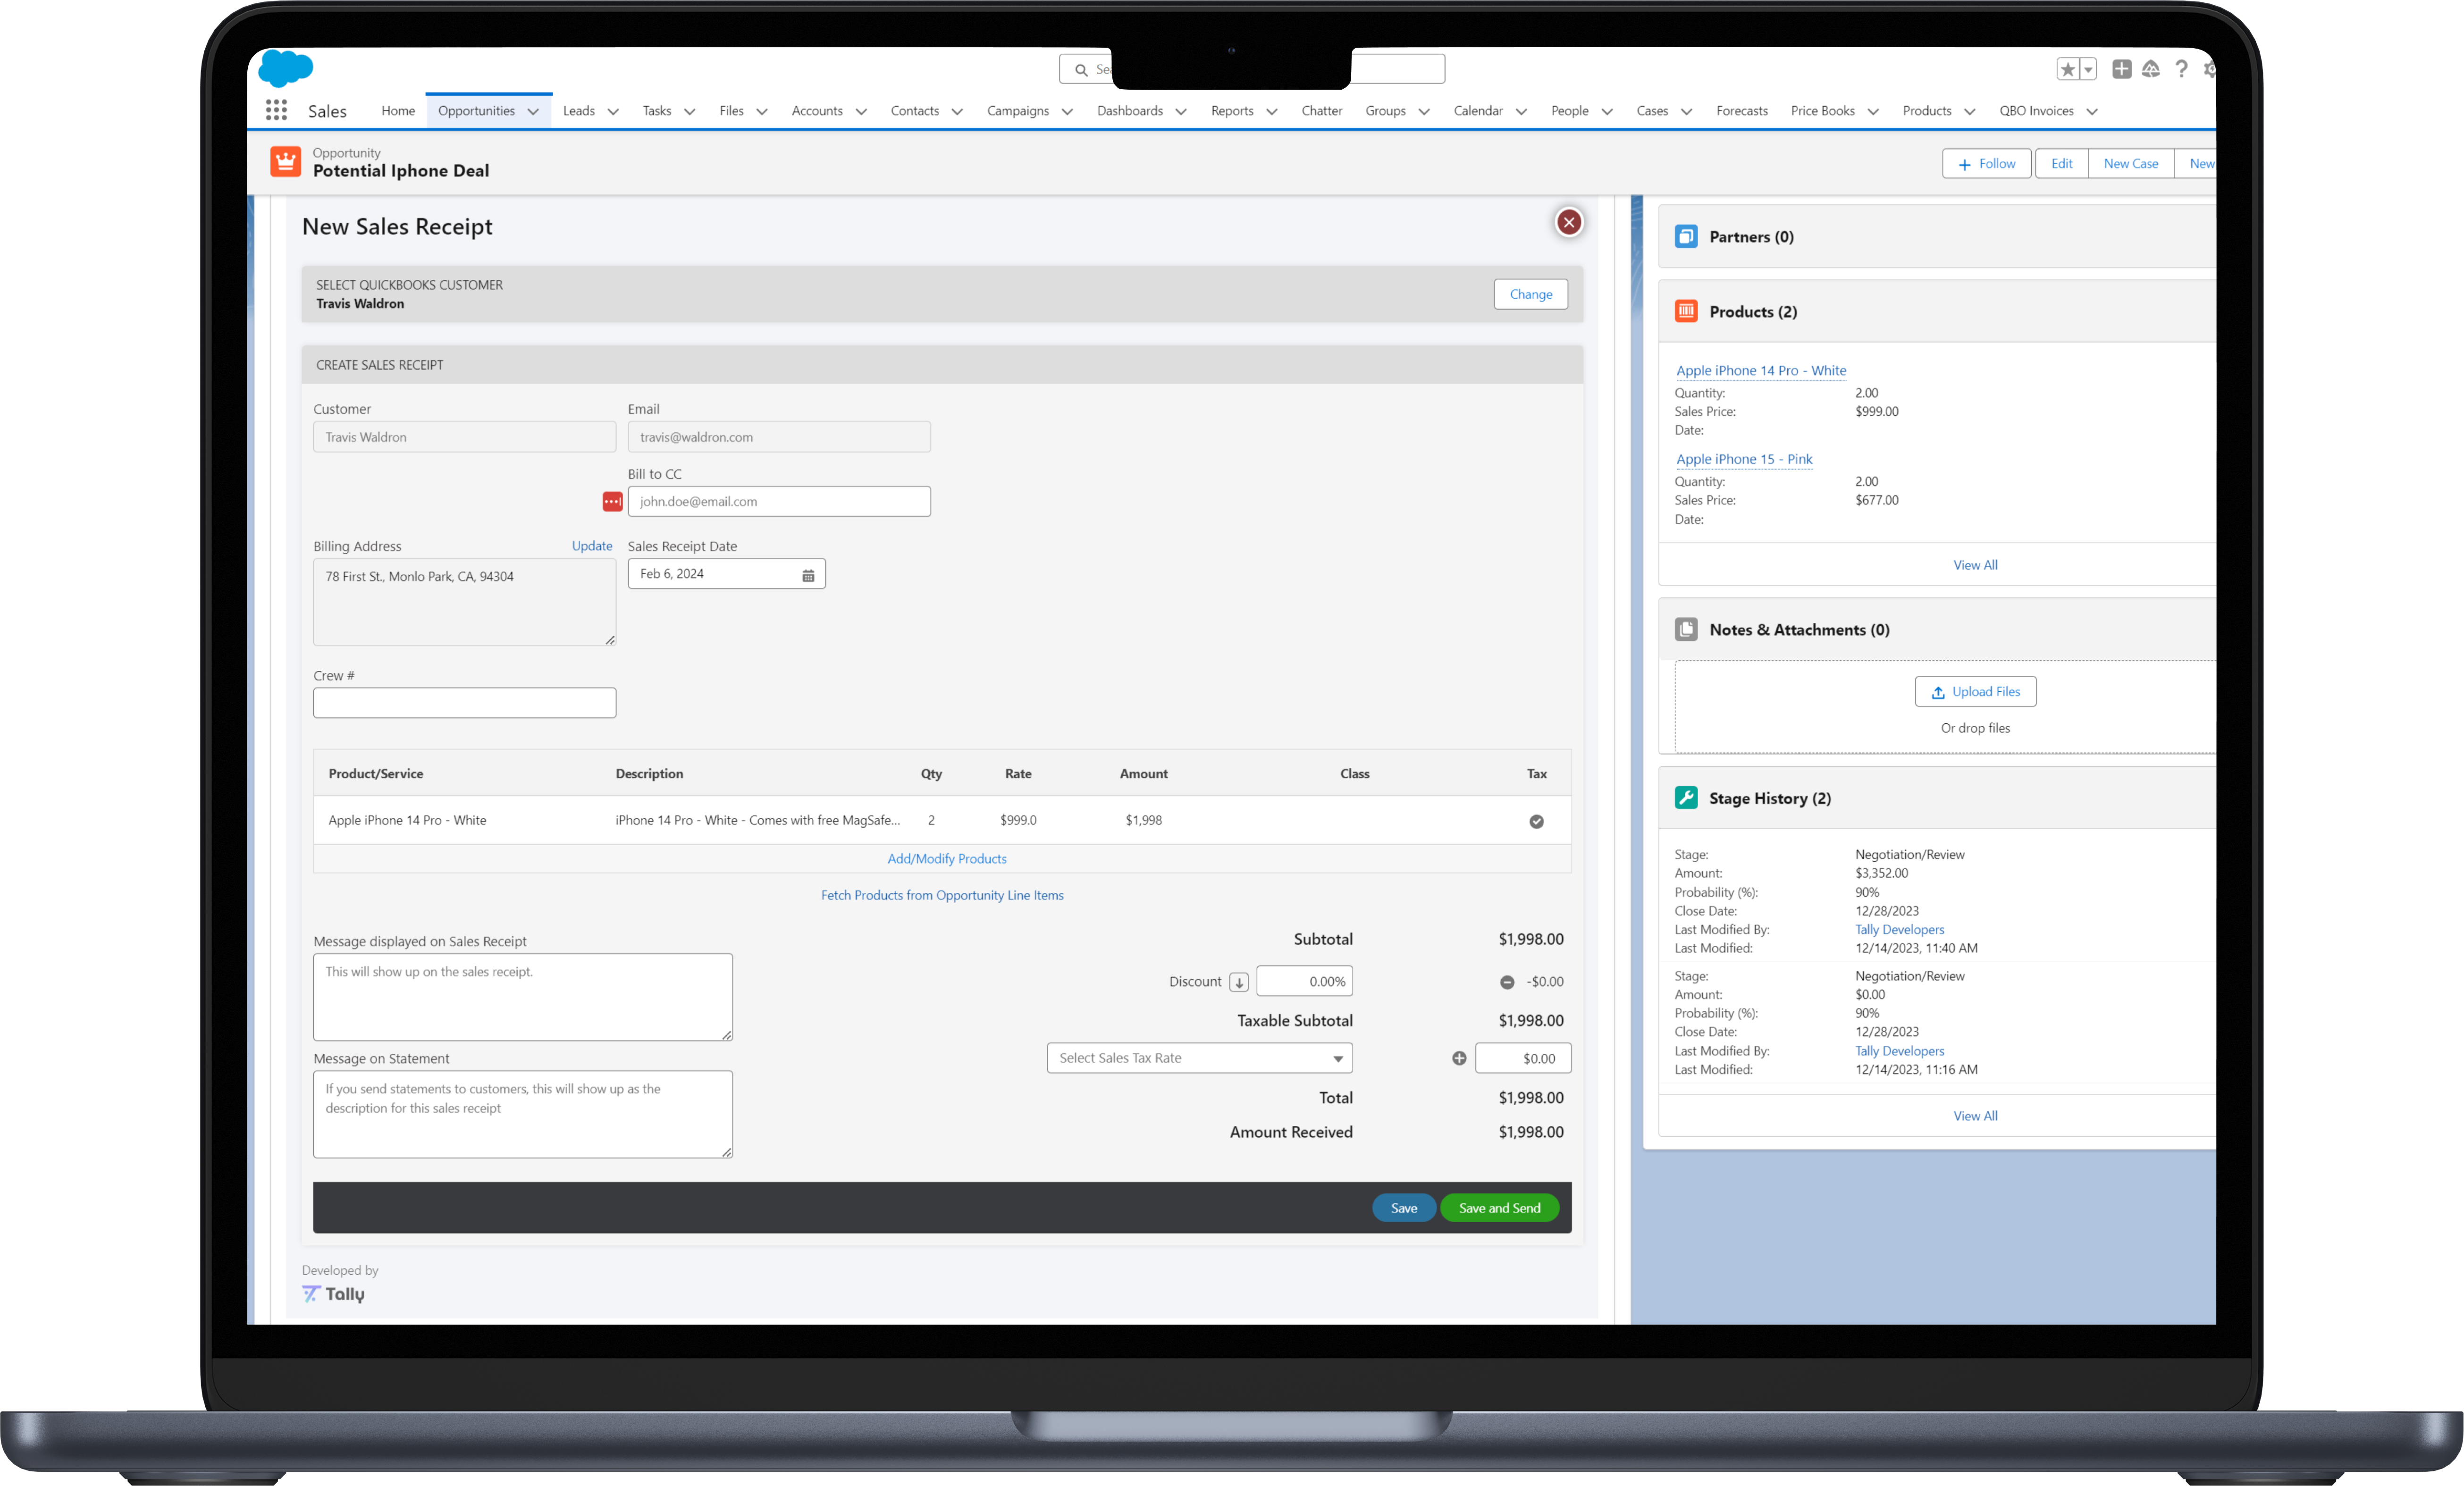Open the Chatter tab
Viewport: 2464px width, 1486px height.
pos(1322,111)
